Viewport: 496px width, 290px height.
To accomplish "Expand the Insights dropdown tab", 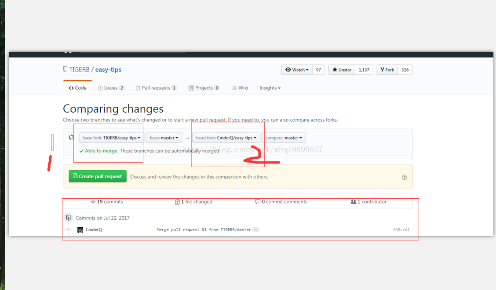I will pyautogui.click(x=270, y=88).
